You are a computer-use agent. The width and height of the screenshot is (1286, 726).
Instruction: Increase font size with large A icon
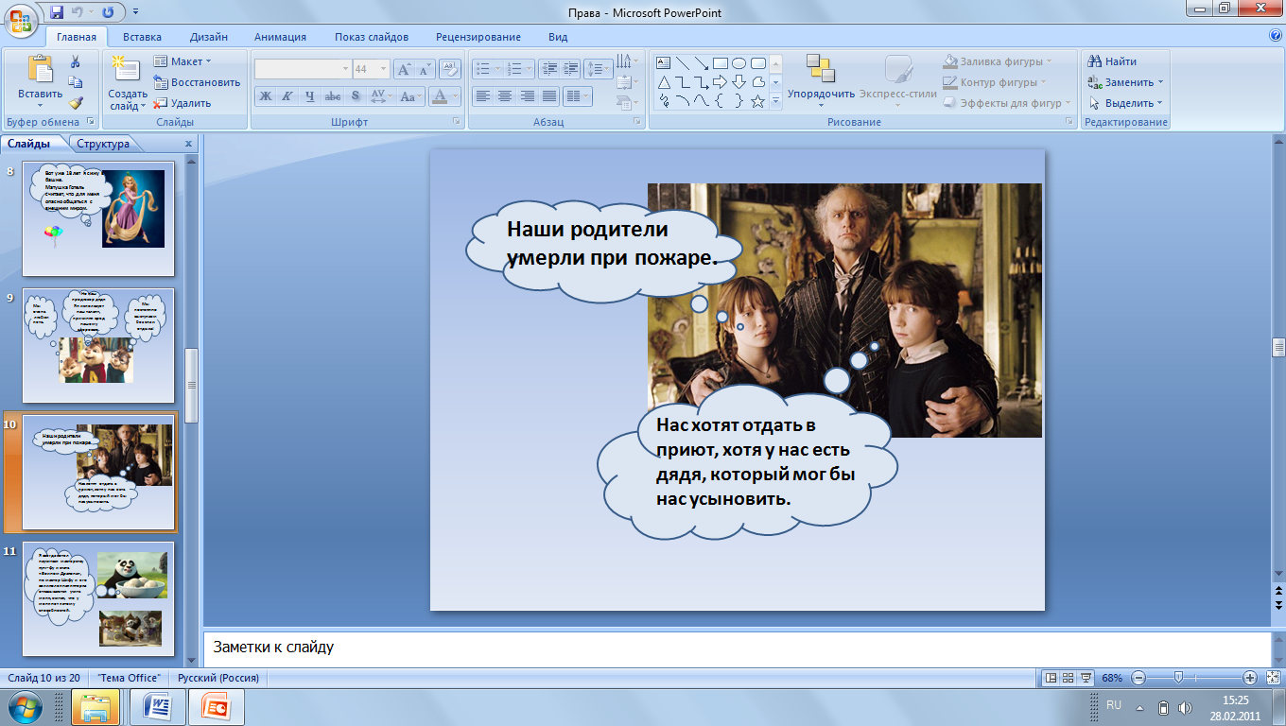403,69
